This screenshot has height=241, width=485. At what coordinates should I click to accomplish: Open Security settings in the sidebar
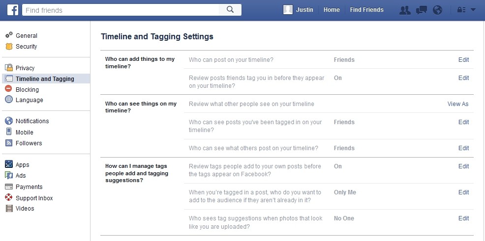pos(26,46)
